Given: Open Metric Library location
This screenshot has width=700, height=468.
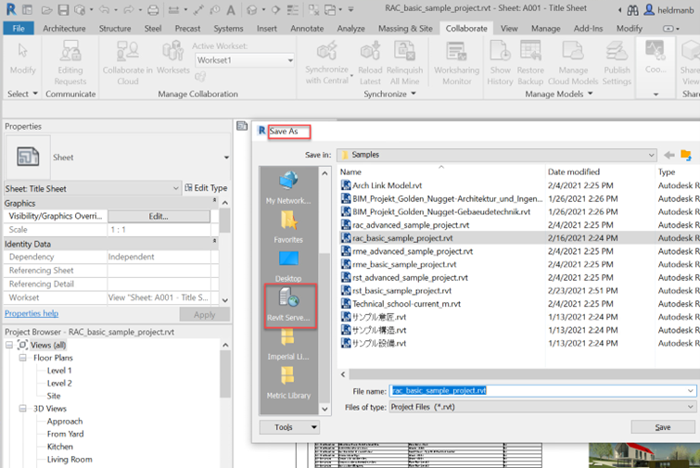Looking at the screenshot, I should [x=288, y=383].
